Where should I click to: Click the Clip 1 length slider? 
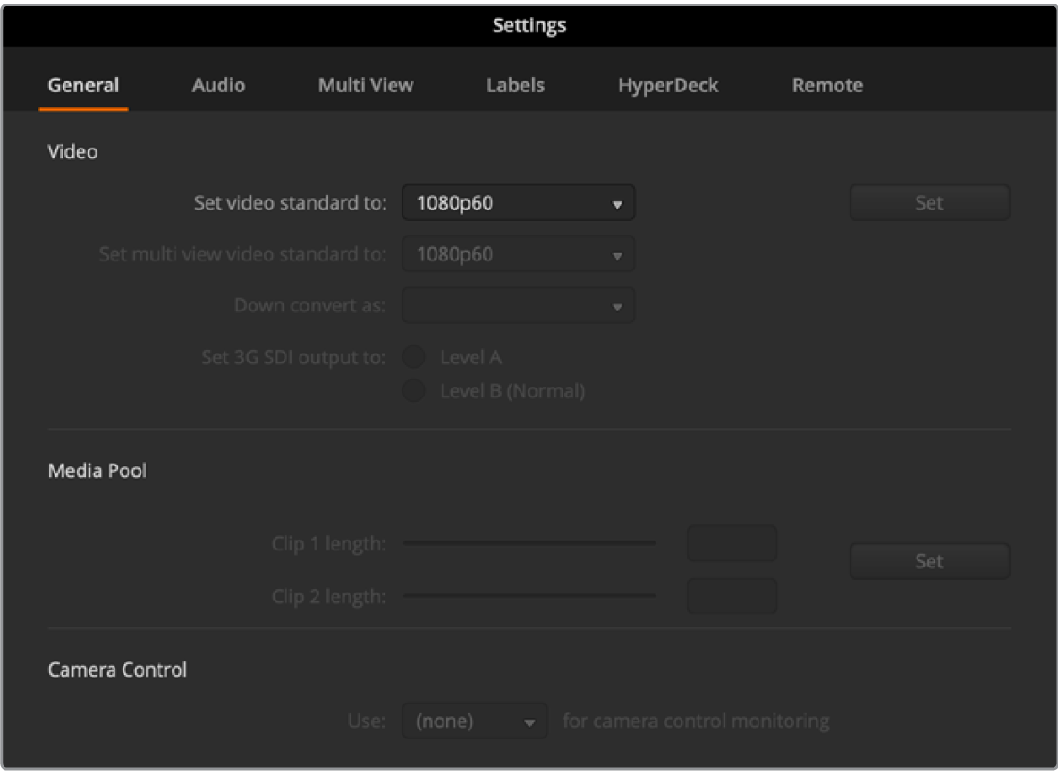coord(529,543)
